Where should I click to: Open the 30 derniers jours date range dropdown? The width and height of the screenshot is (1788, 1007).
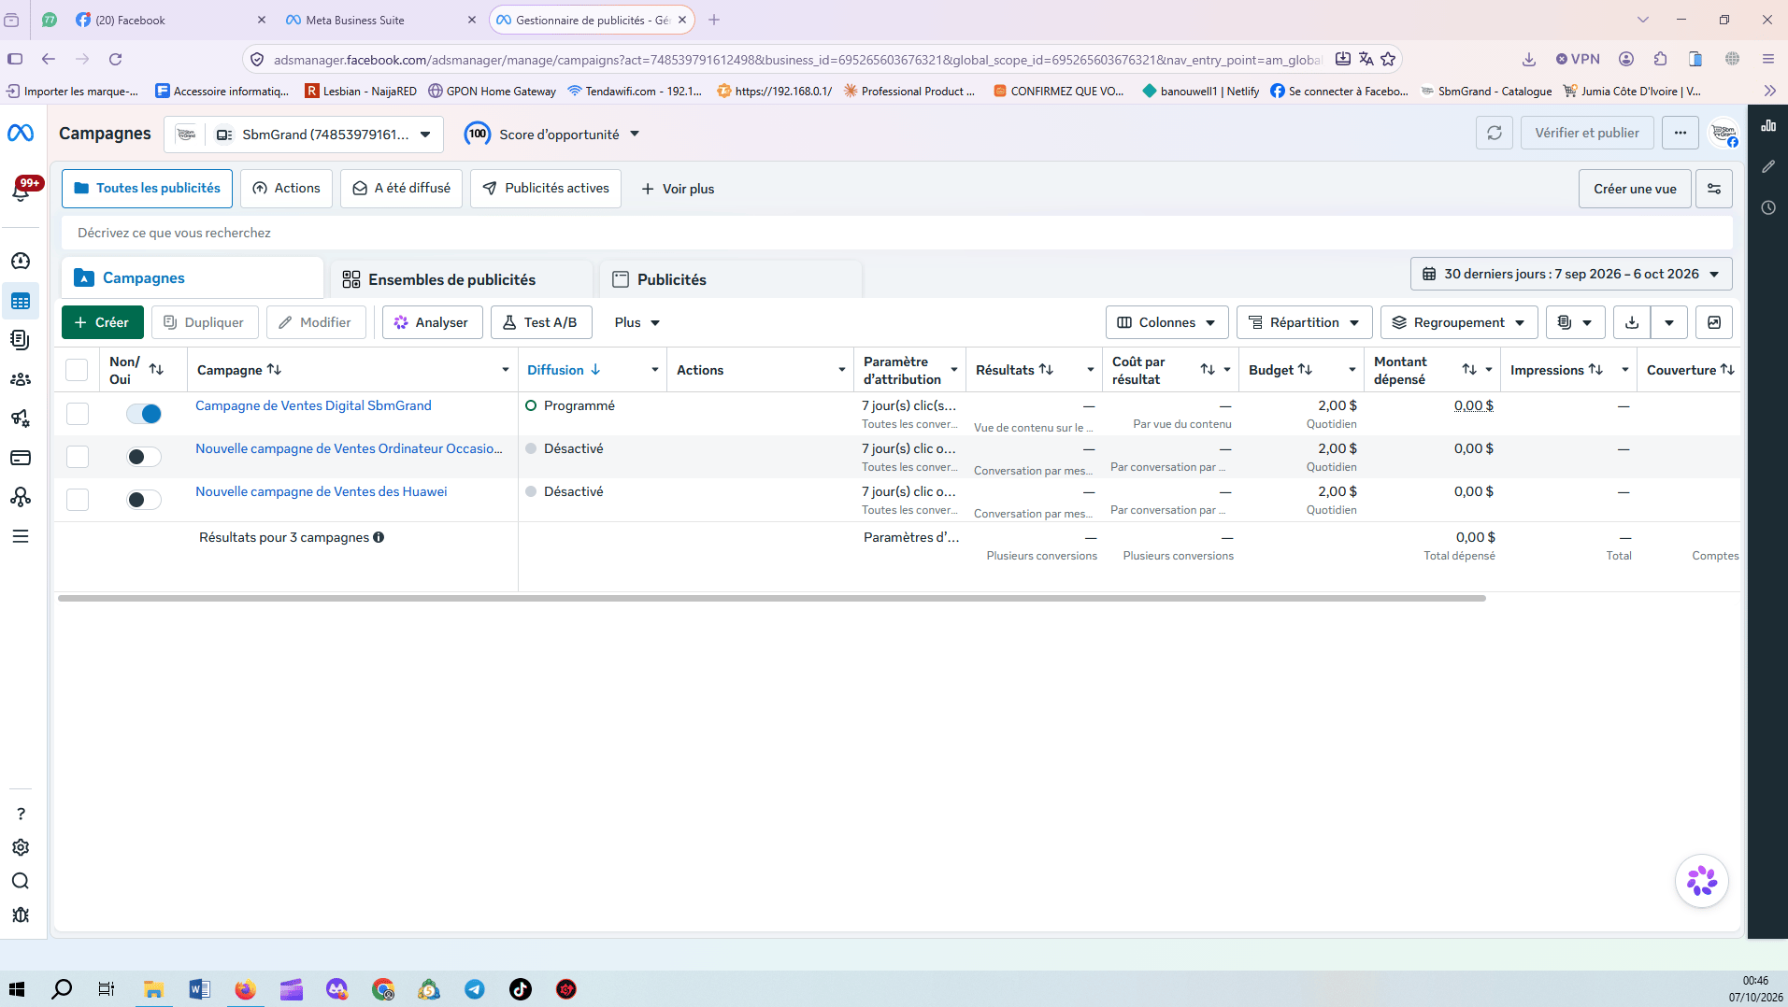[1571, 274]
